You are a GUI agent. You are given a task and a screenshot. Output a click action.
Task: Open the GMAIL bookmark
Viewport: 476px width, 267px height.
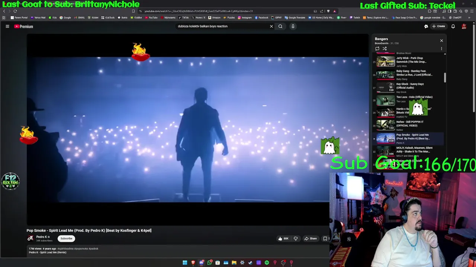(x=79, y=17)
